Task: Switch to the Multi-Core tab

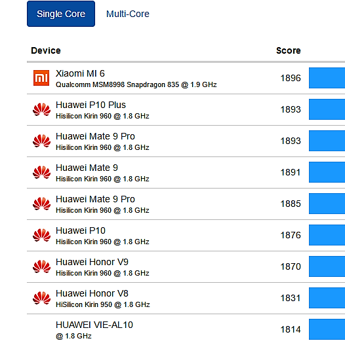Action: click(x=128, y=14)
